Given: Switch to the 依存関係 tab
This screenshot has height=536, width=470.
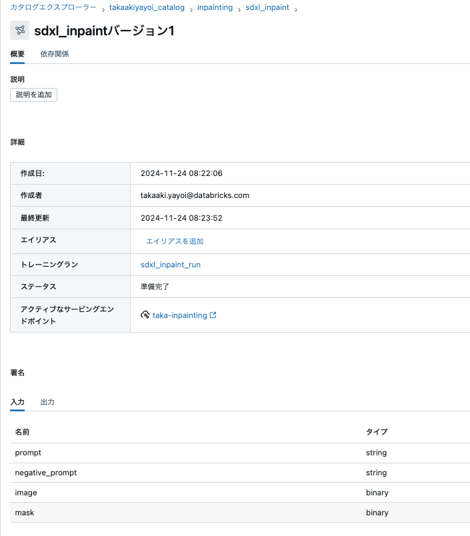Looking at the screenshot, I should pos(55,54).
